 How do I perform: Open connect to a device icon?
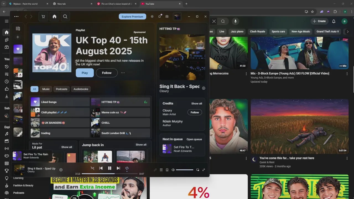click(167, 170)
